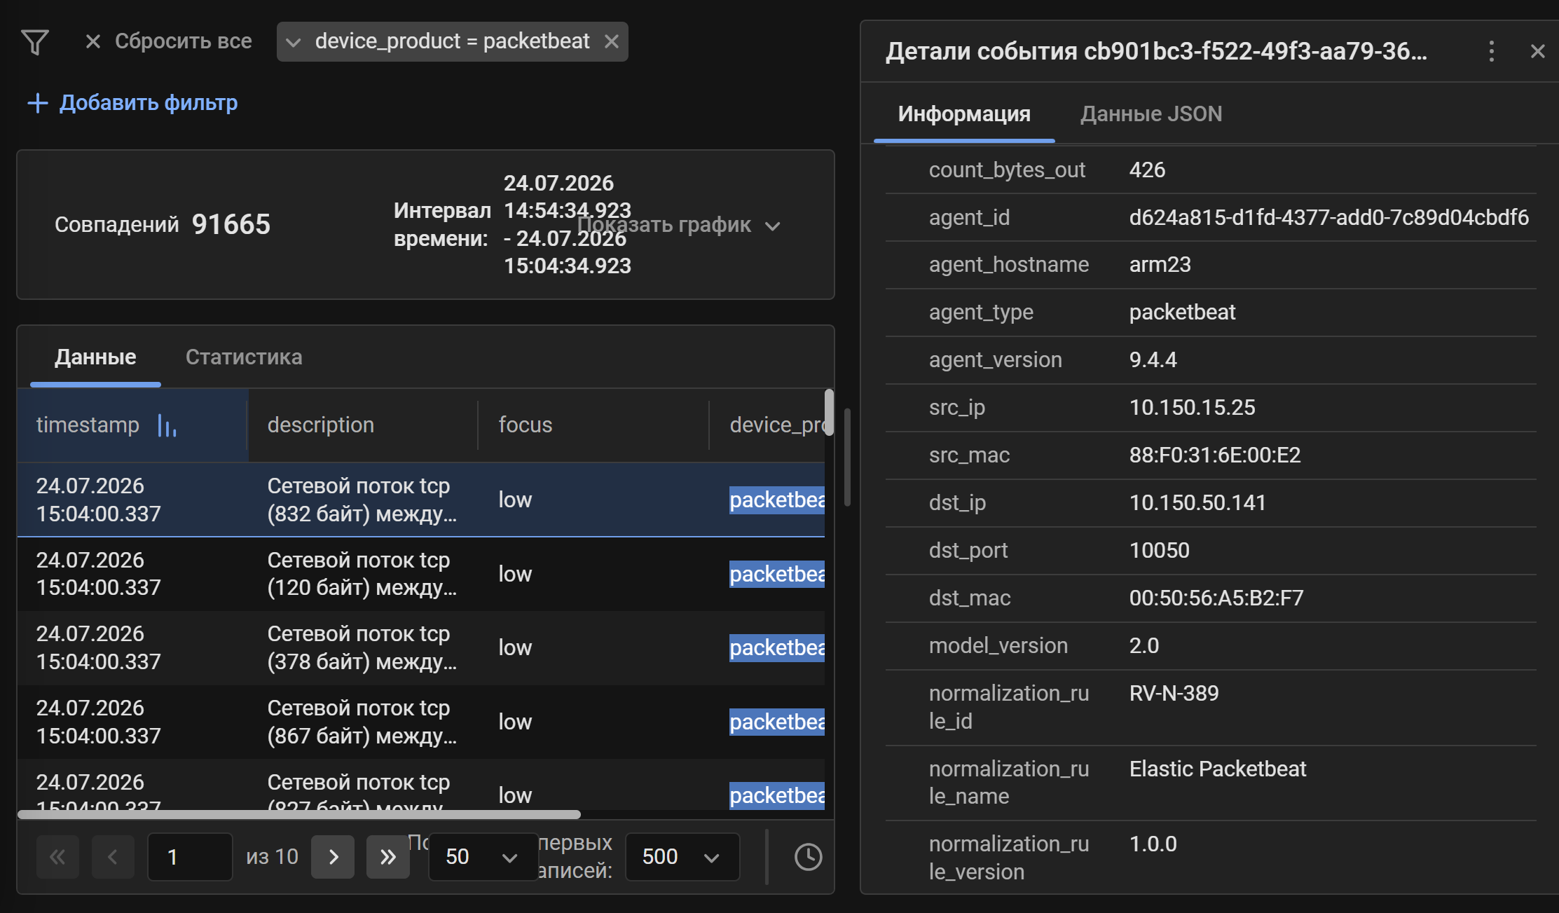
Task: Click the dst_mac value 00:50:56:A5:B2:F7
Action: pyautogui.click(x=1216, y=598)
